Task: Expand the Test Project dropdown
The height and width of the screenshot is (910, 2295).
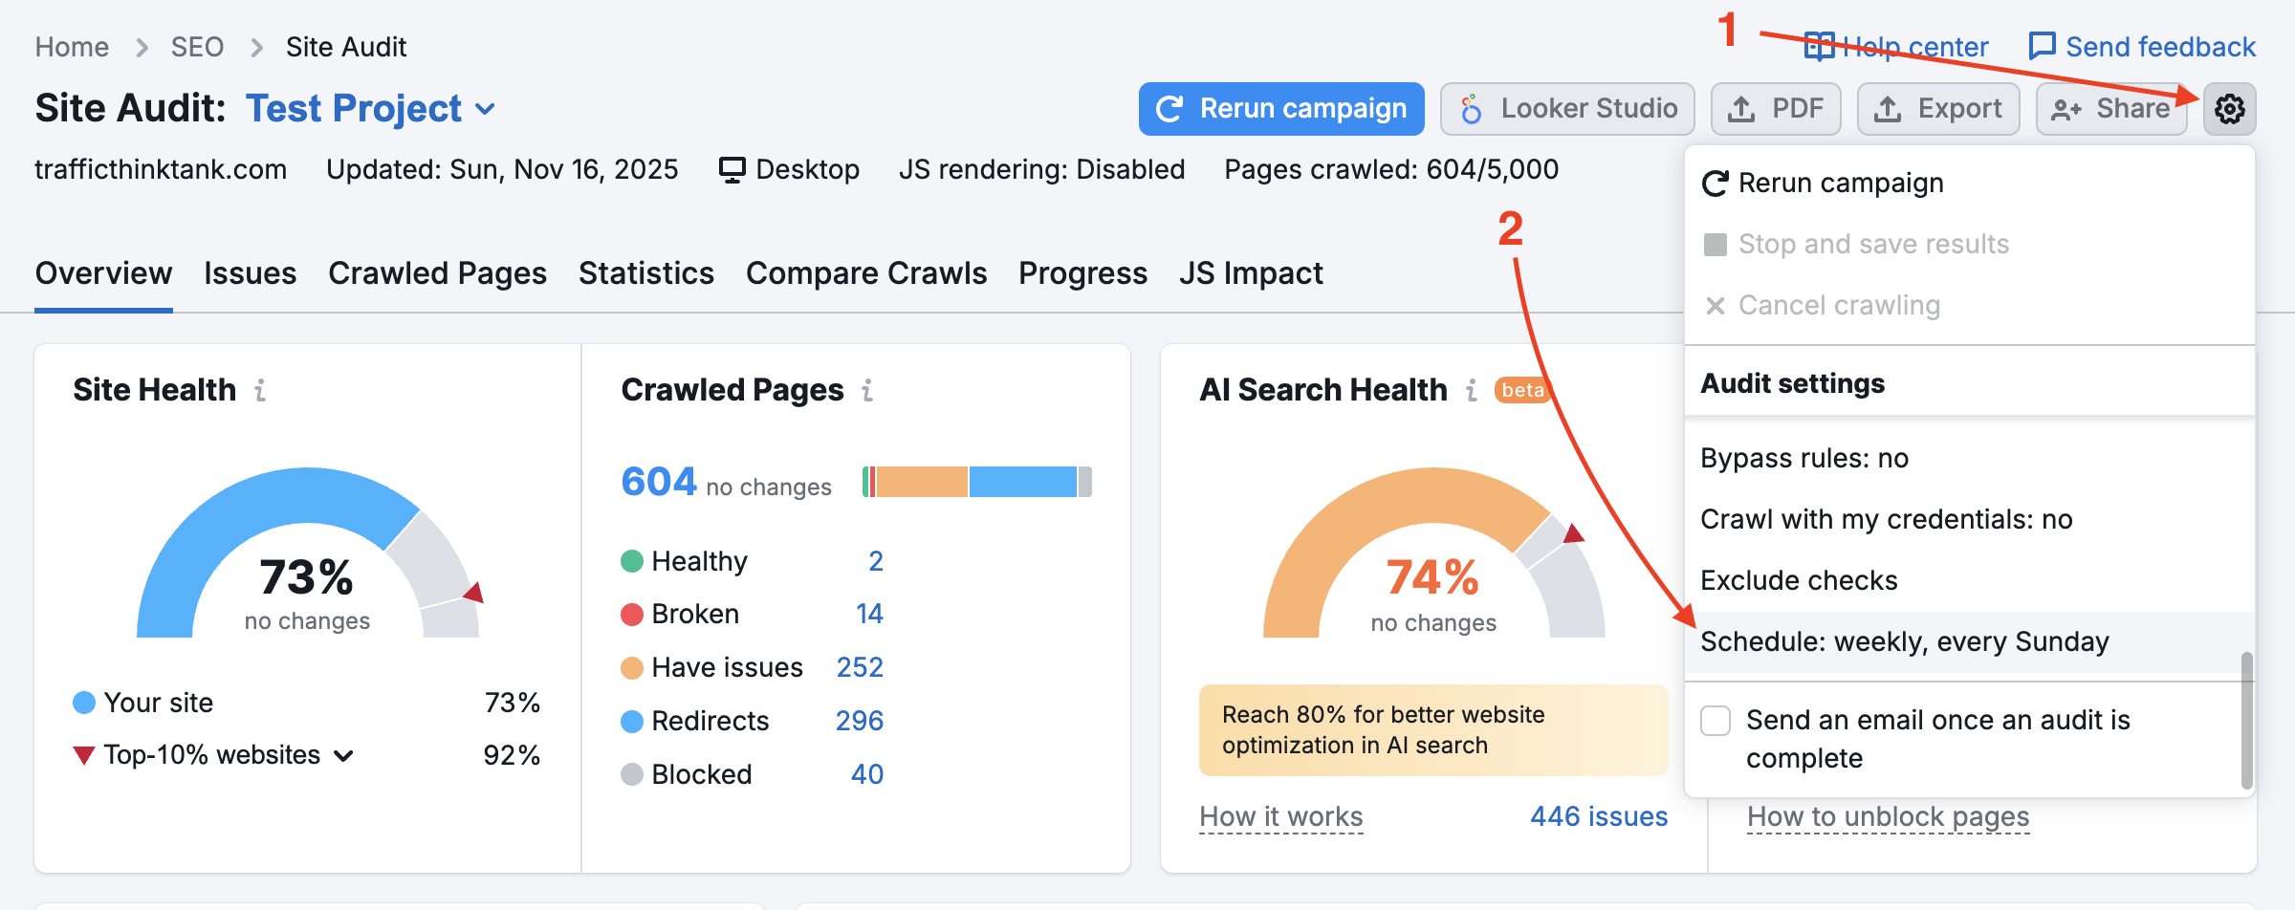Action: [487, 109]
